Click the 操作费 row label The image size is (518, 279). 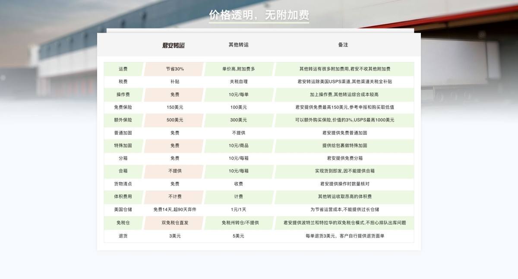(122, 95)
